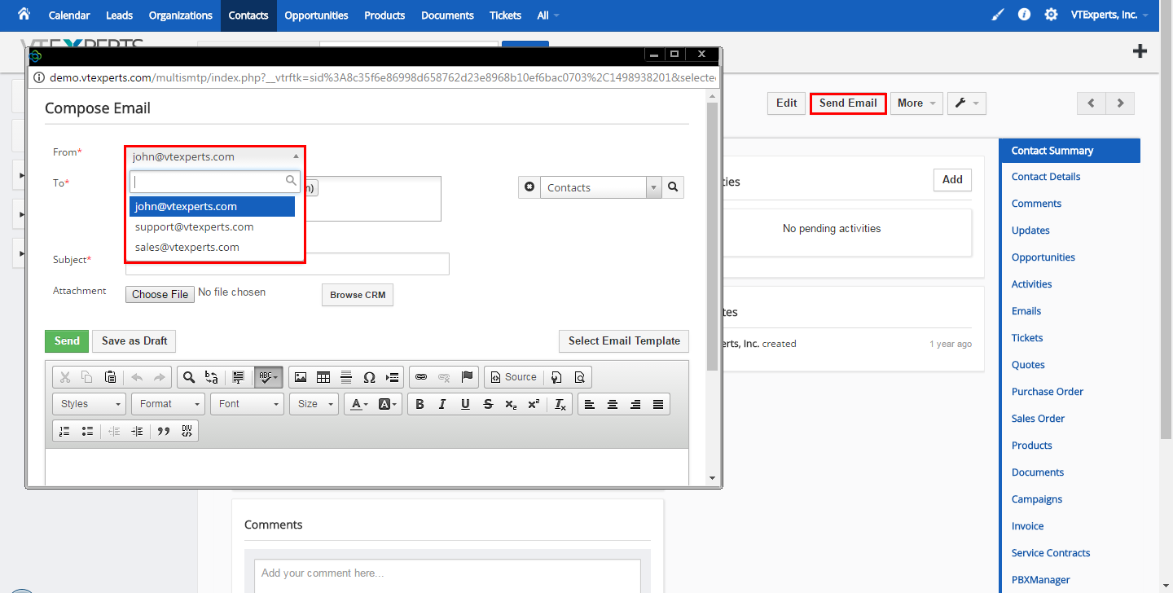Go to the CRM home icon

24,14
